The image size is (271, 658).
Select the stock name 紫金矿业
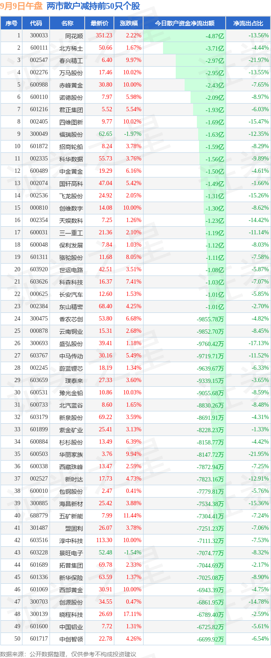[x=71, y=429]
